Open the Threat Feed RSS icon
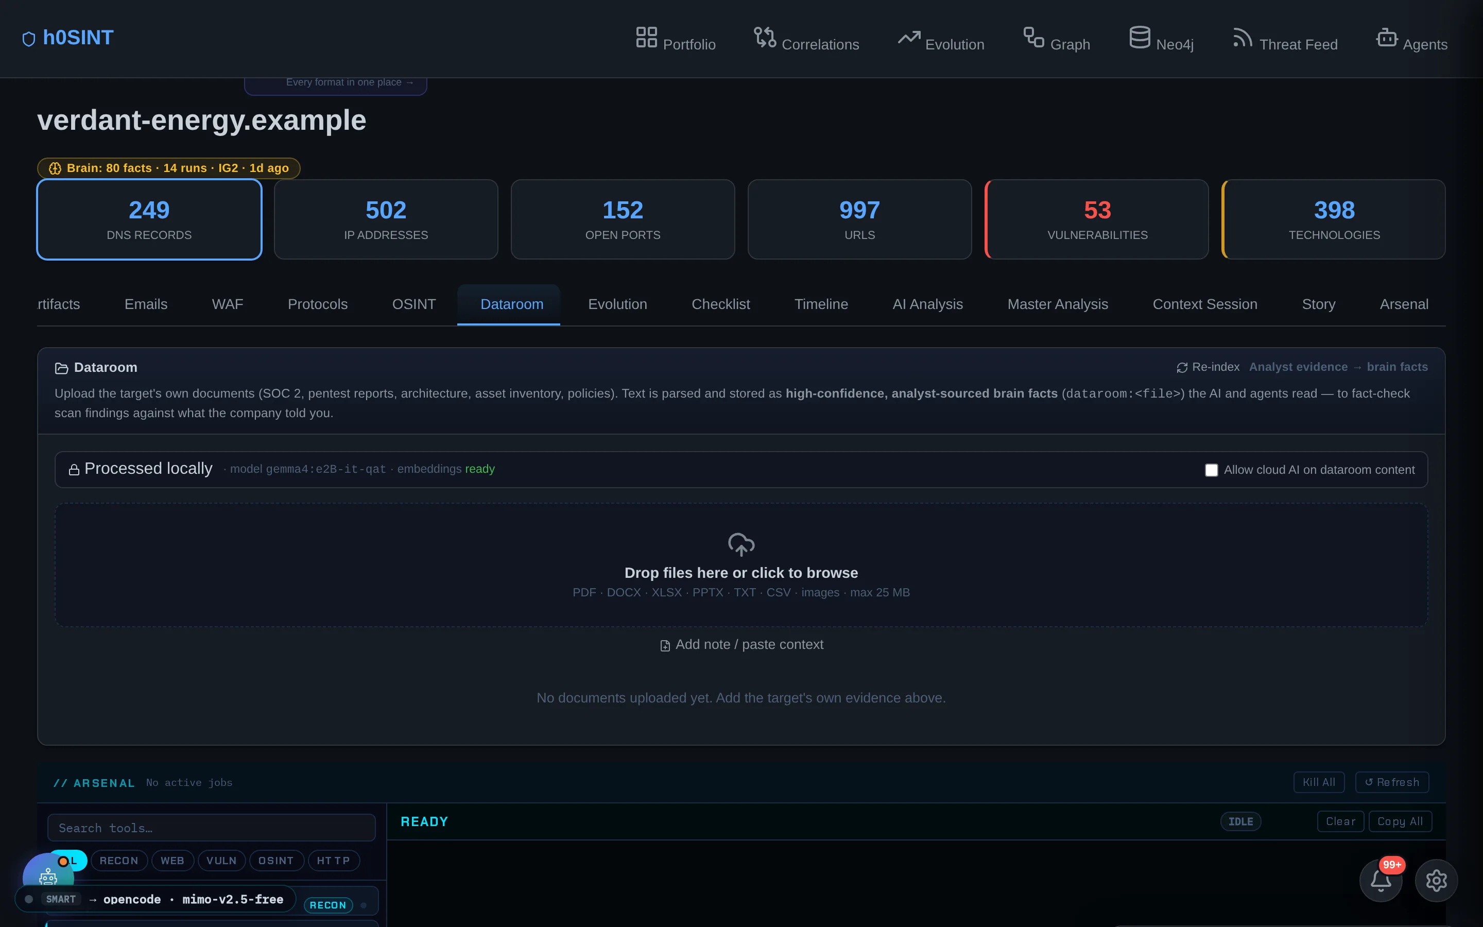1483x927 pixels. click(x=1242, y=37)
